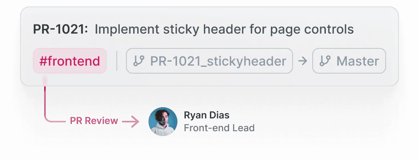Open Ryan Dias's profile photo
The height and width of the screenshot is (160, 419).
click(x=163, y=121)
